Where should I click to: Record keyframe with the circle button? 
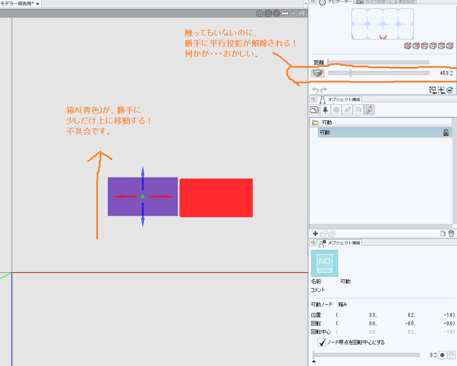(442, 355)
